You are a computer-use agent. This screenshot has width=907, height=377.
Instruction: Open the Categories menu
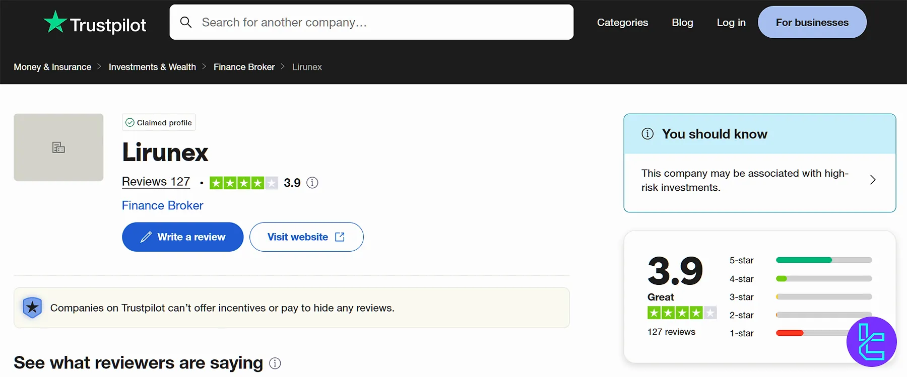(x=622, y=22)
